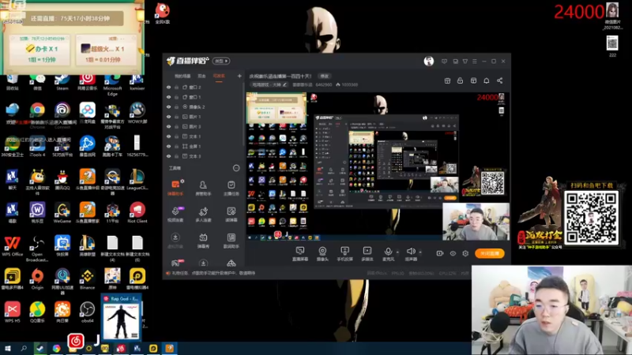
Task: Open taskbar search magnifier
Action: (24, 348)
